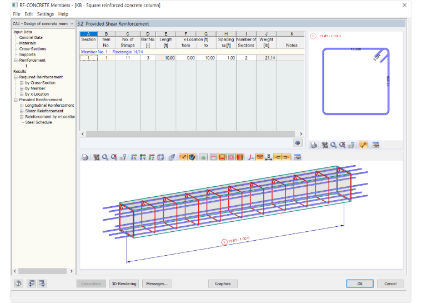Open the Messages... dialog

coord(157,284)
